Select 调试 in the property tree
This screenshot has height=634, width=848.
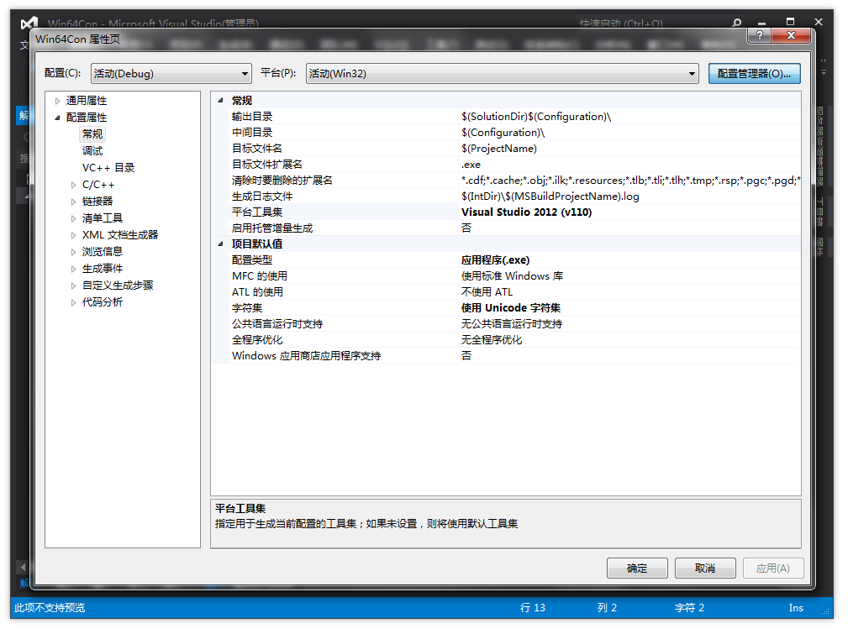[x=92, y=151]
